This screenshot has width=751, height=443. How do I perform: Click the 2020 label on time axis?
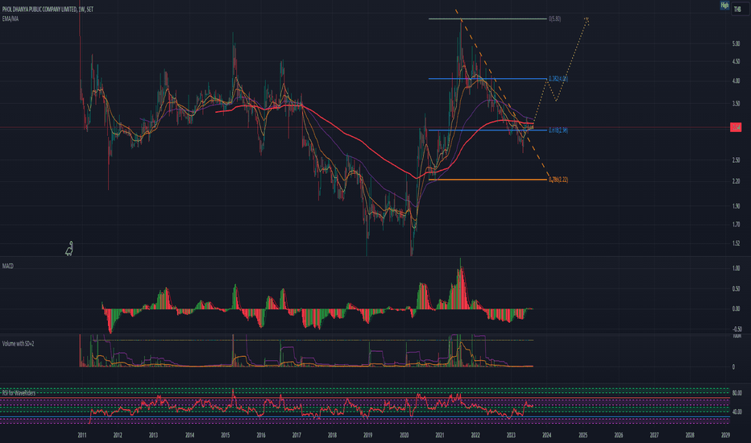click(x=404, y=435)
